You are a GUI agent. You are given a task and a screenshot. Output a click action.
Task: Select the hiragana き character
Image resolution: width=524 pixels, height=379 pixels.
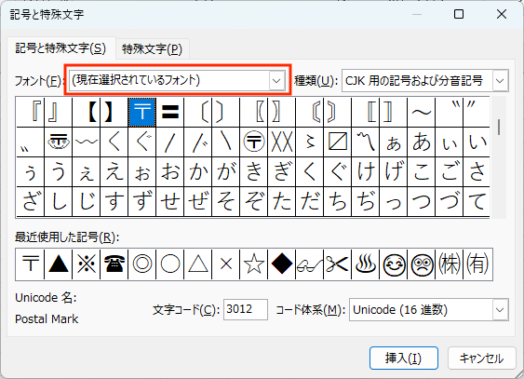tap(254, 171)
